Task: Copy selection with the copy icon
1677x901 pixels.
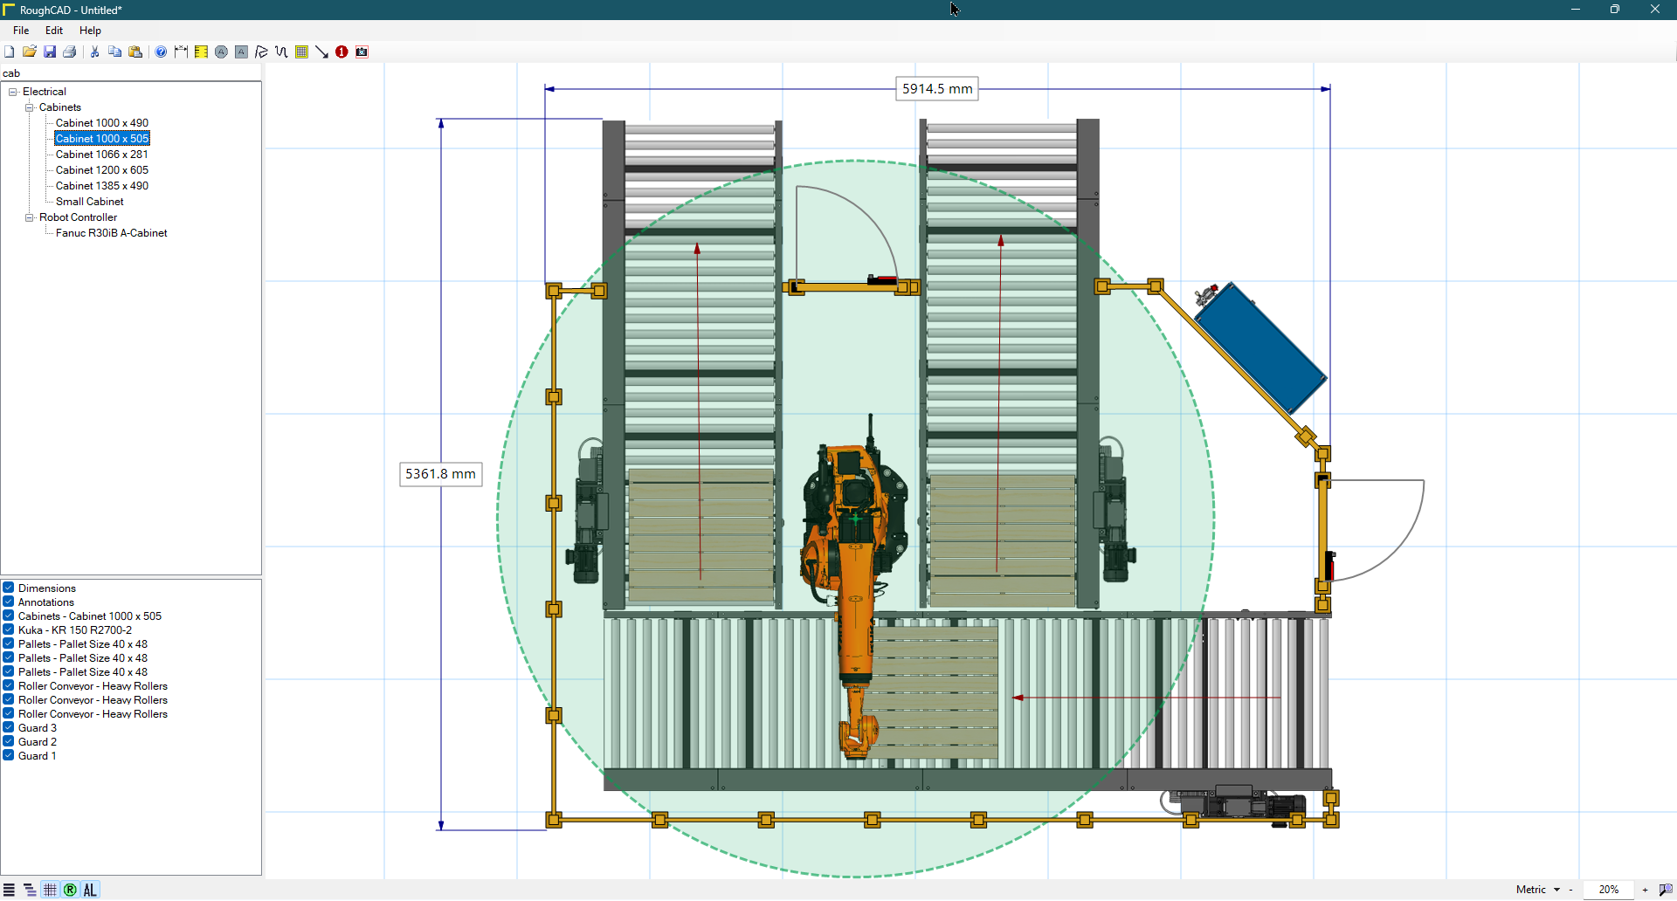Action: [x=114, y=52]
